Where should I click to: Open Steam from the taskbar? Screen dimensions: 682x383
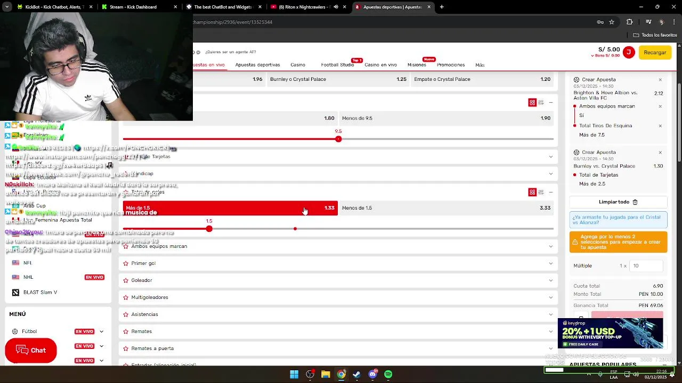tap(356, 374)
